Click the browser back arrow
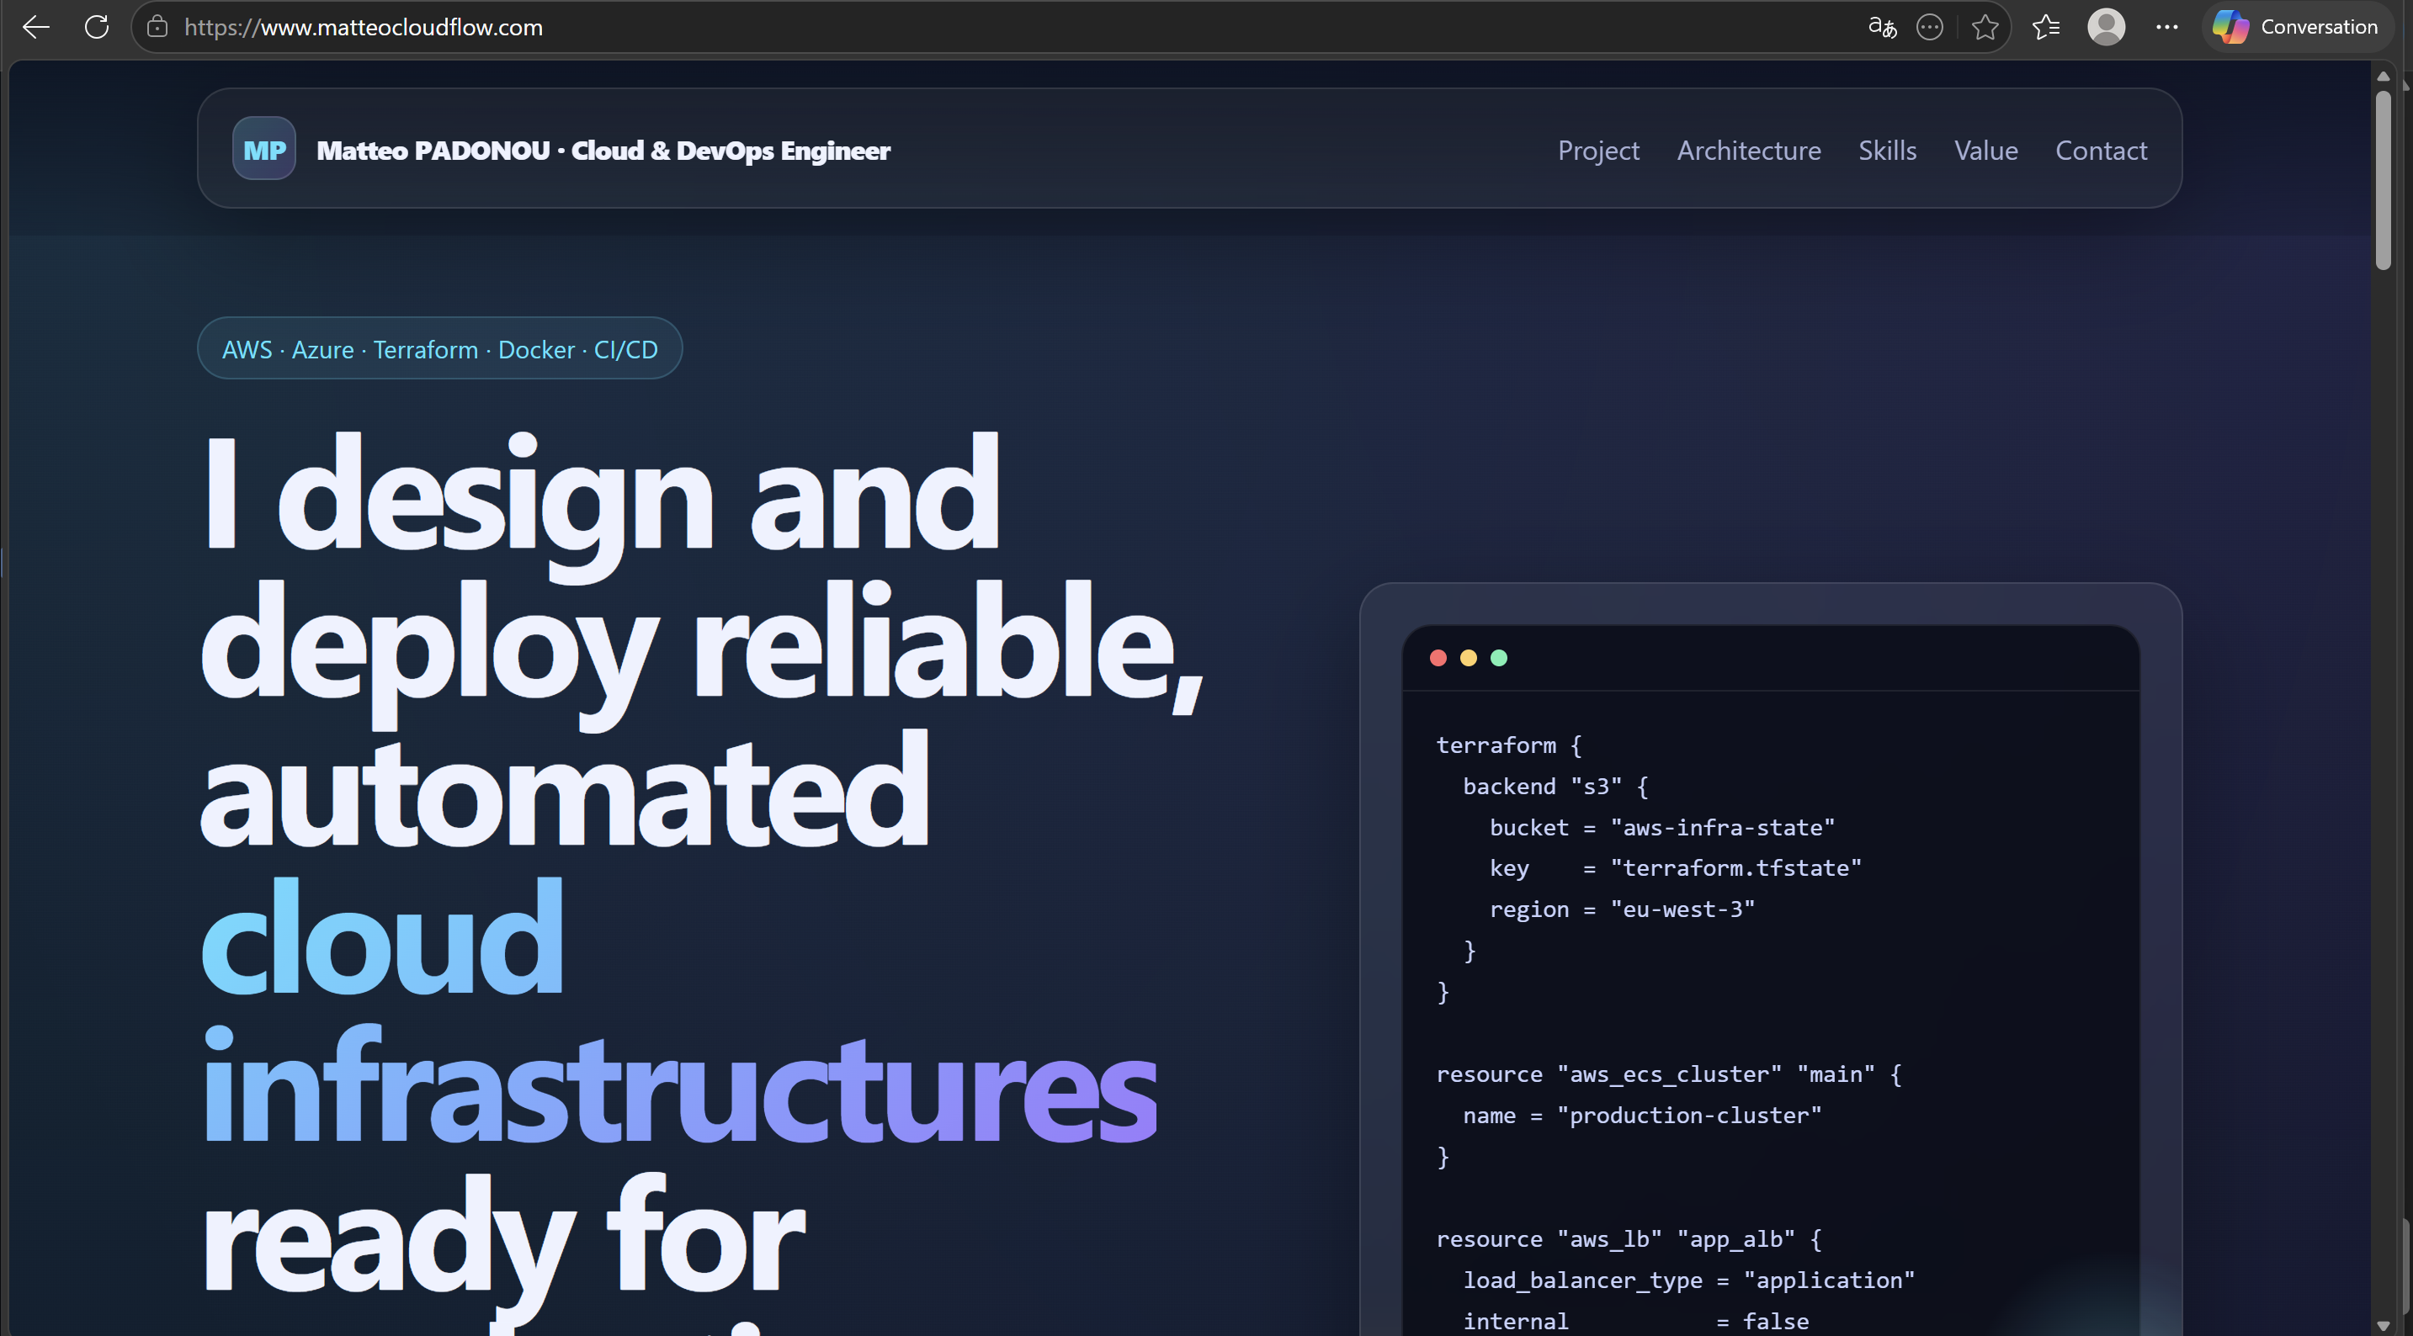 click(35, 27)
